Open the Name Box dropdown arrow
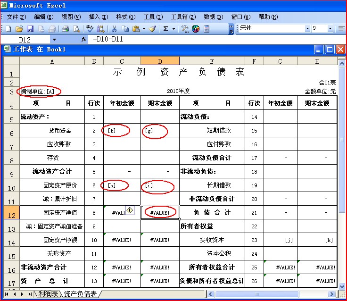 (54, 40)
